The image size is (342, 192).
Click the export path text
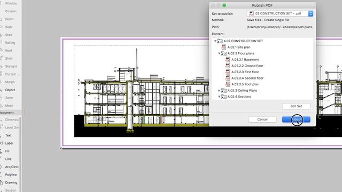pyautogui.click(x=279, y=27)
